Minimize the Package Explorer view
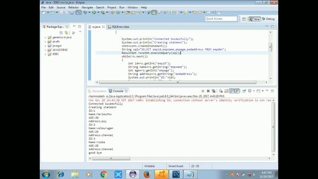 pos(74,26)
